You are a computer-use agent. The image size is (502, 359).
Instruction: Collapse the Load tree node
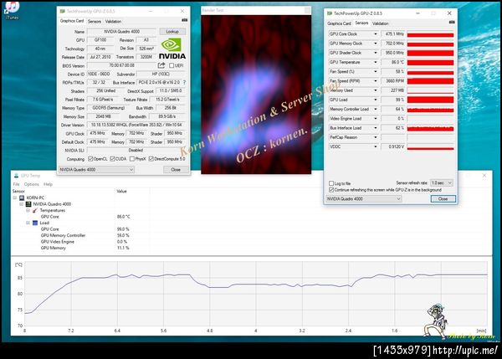tap(28, 223)
